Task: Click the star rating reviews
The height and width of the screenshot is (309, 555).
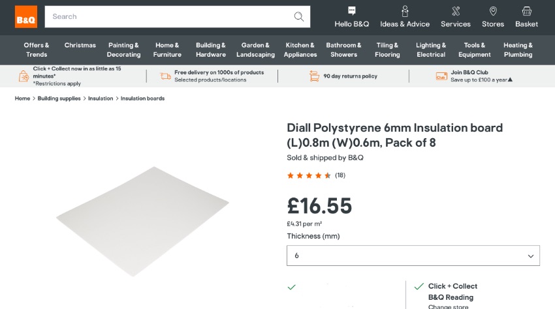Action: tap(309, 175)
